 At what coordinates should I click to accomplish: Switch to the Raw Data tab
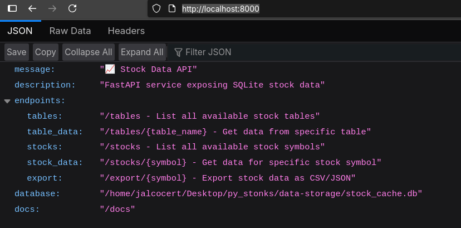tap(70, 31)
